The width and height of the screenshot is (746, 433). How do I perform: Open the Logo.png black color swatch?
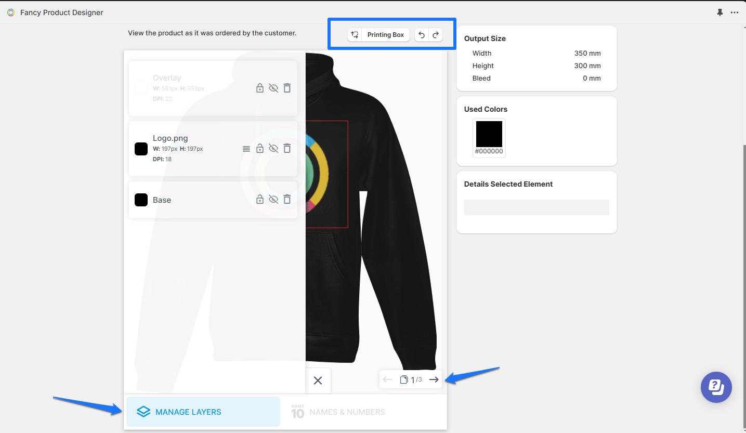tap(141, 149)
